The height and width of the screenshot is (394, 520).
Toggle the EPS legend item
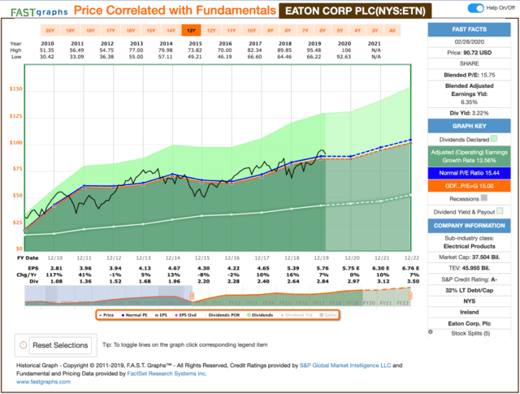click(161, 315)
